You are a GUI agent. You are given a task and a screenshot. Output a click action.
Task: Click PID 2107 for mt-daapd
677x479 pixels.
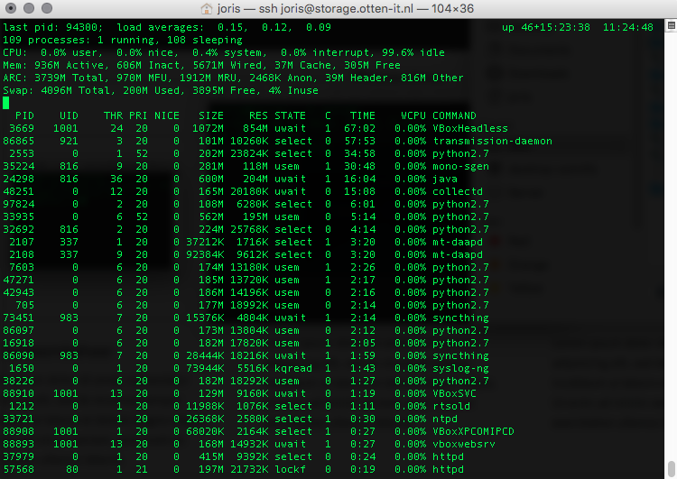pos(22,242)
